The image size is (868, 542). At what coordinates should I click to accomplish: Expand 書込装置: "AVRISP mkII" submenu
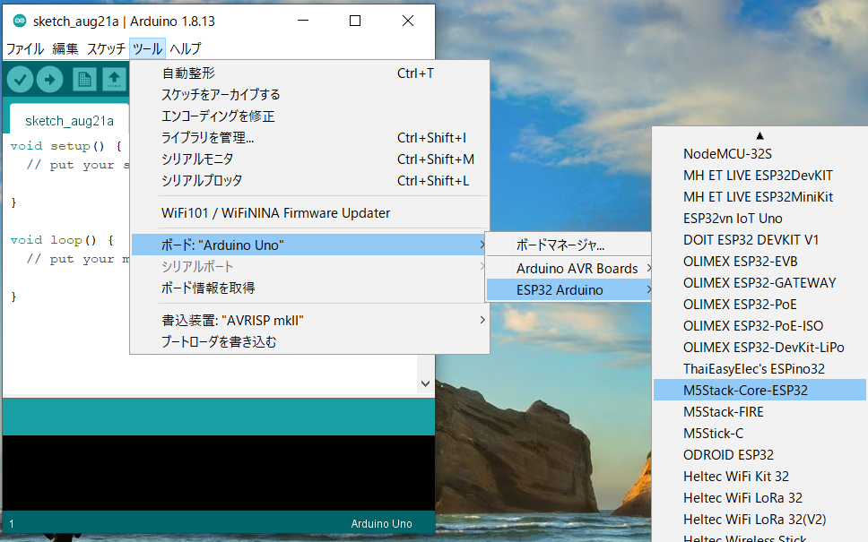(x=310, y=320)
